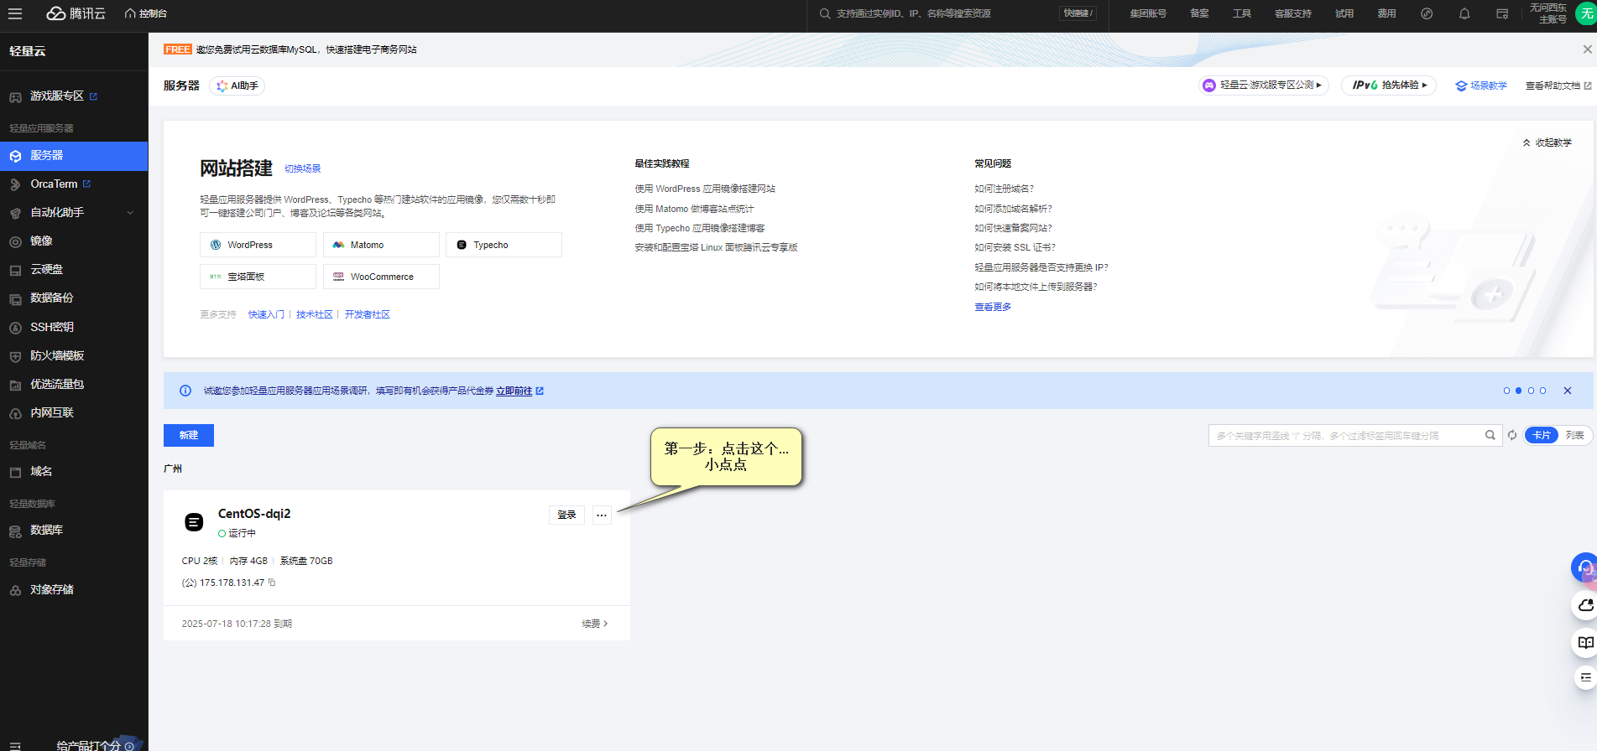Click 切换场景 next to 网站搭建
This screenshot has height=751, width=1597.
302,168
